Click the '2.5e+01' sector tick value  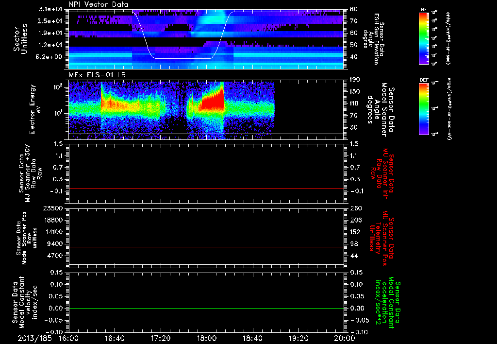pos(51,21)
